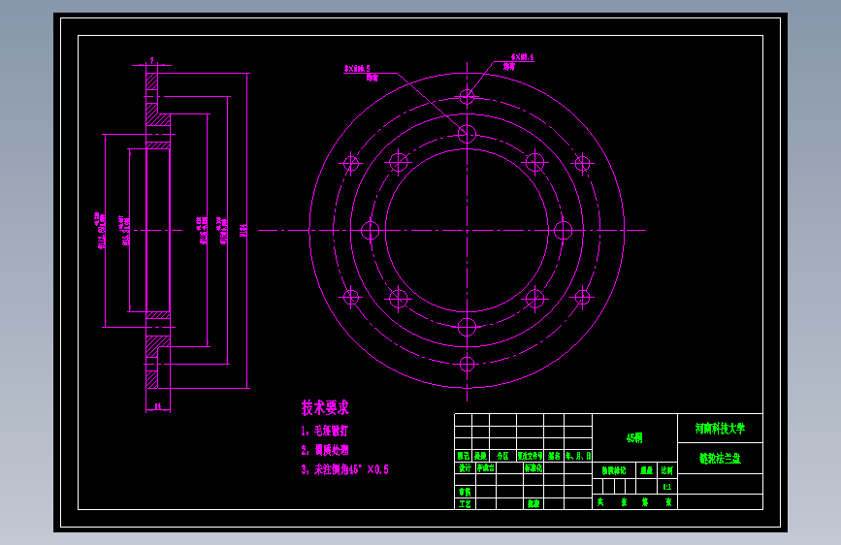Select the note 2. 调质处理
This screenshot has height=545, width=841.
pos(325,450)
